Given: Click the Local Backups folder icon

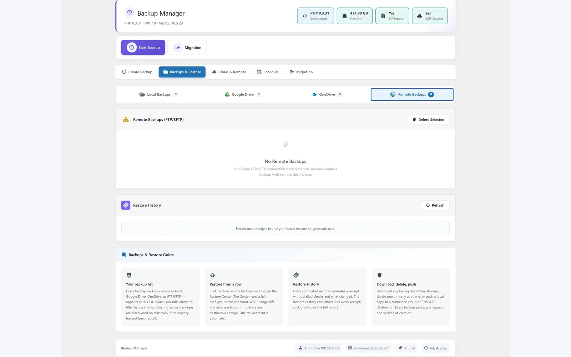Looking at the screenshot, I should [142, 95].
